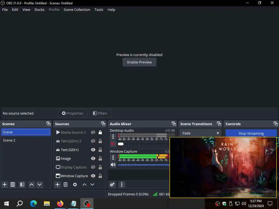The height and width of the screenshot is (209, 279).
Task: Open the View menu
Action: click(x=26, y=10)
